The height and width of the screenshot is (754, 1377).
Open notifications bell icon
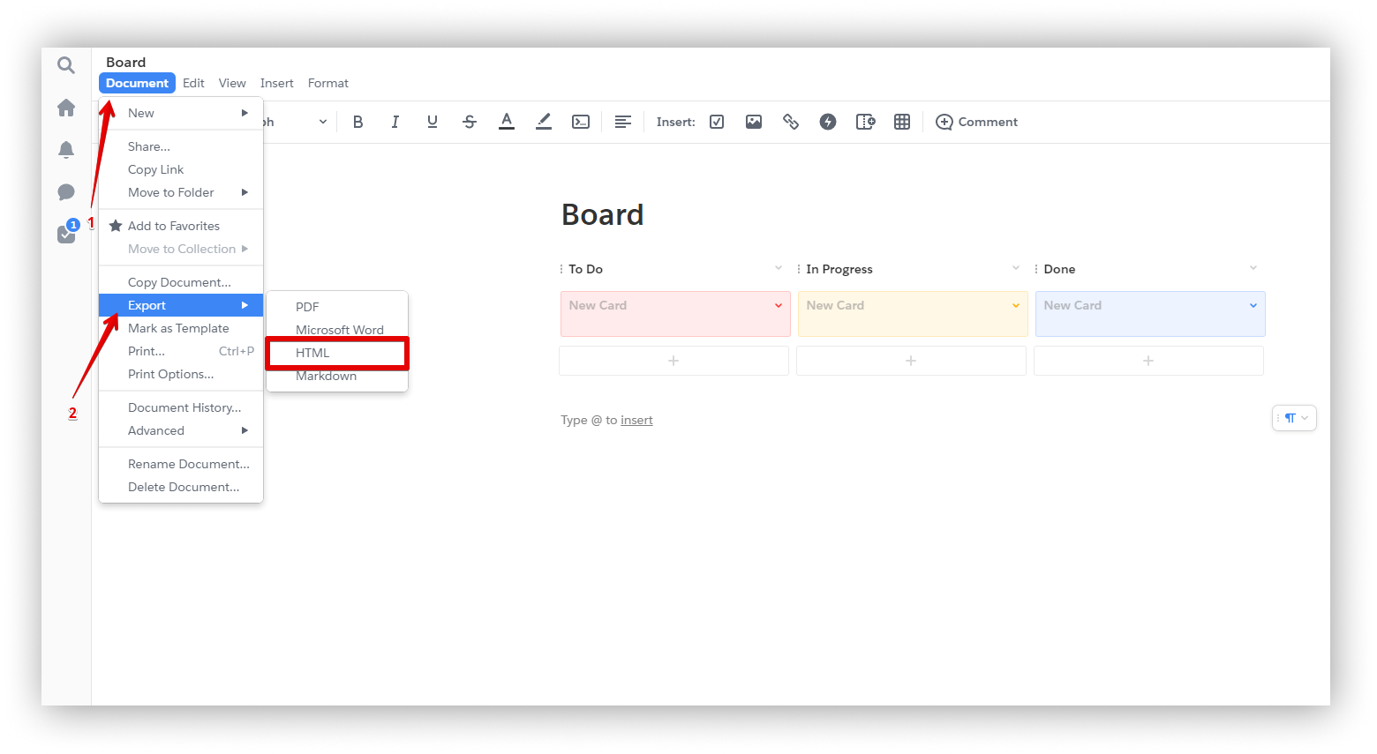coord(66,150)
